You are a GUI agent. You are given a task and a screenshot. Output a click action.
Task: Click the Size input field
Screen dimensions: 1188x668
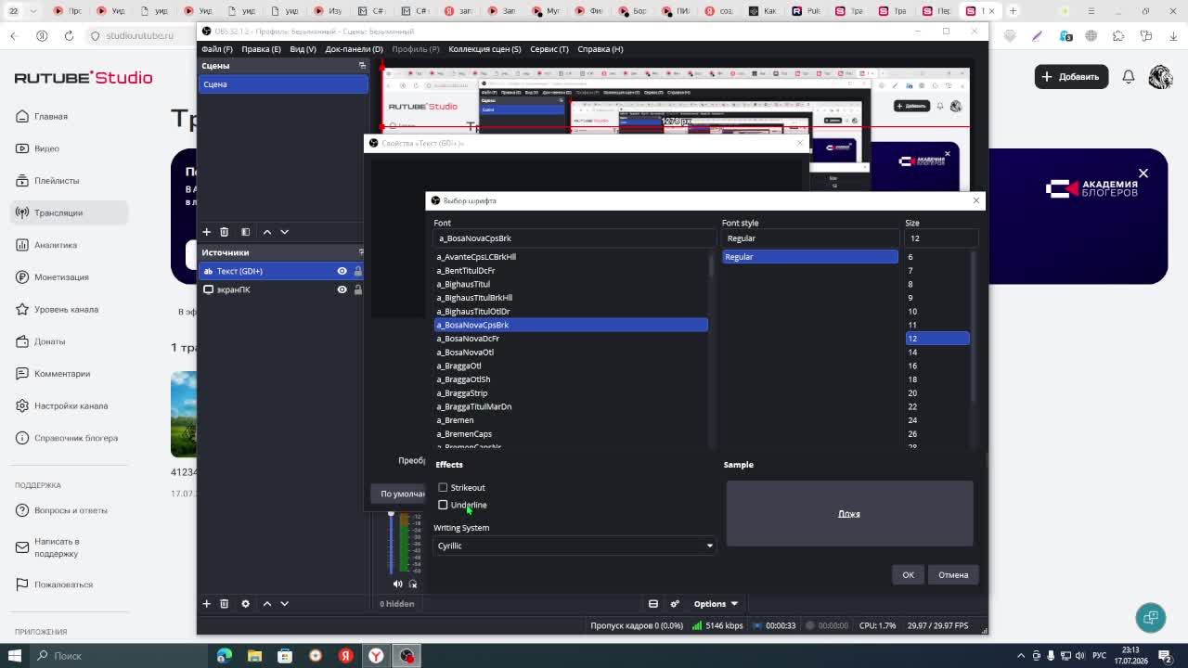tap(942, 238)
